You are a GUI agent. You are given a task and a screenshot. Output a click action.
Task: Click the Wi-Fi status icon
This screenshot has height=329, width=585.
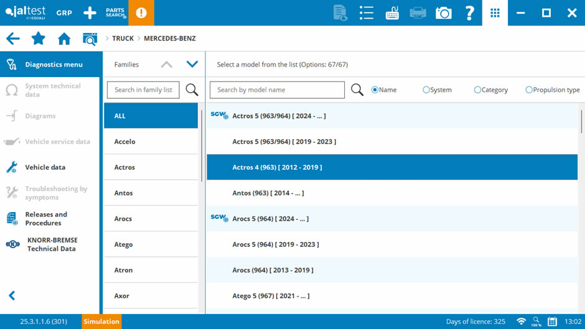pyautogui.click(x=521, y=322)
